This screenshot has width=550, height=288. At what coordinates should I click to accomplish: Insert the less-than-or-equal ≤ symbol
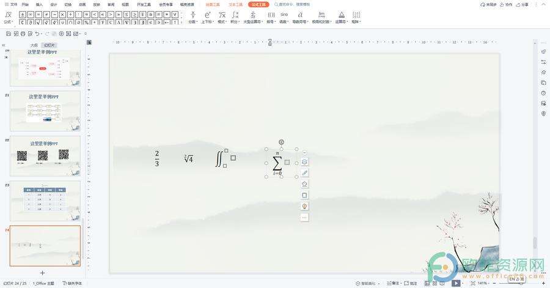point(127,15)
